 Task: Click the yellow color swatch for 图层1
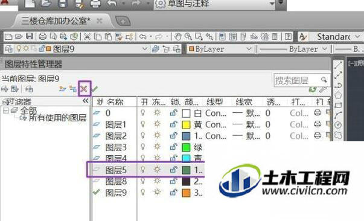(x=186, y=124)
